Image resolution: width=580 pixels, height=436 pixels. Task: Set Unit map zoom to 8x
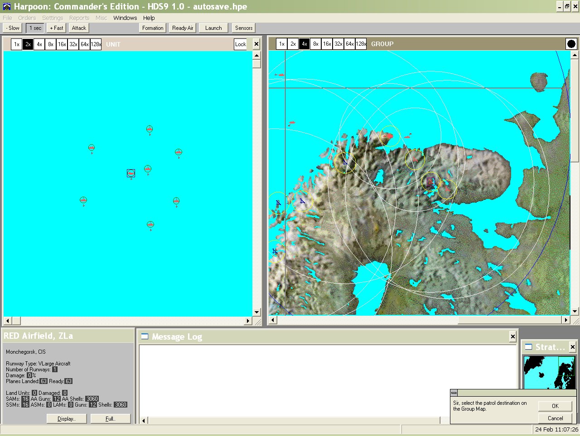51,44
